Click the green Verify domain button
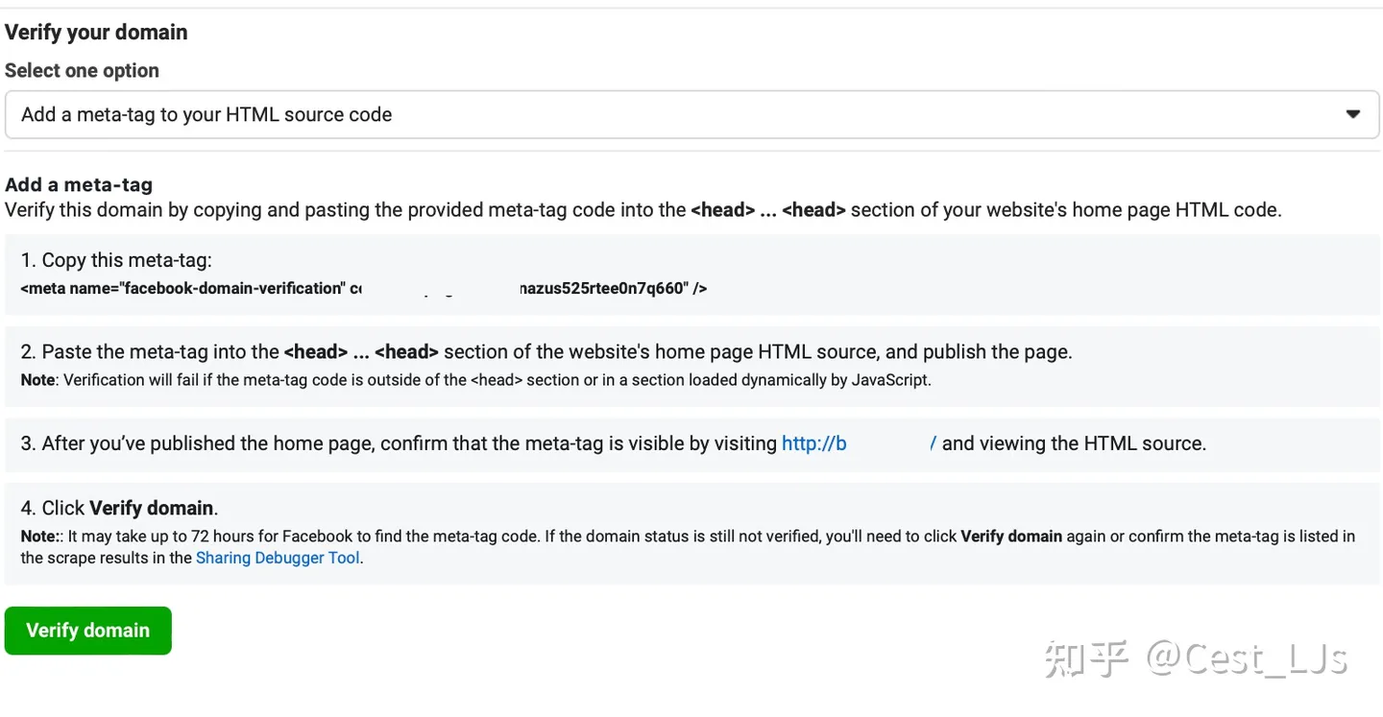The height and width of the screenshot is (717, 1383). (x=88, y=631)
